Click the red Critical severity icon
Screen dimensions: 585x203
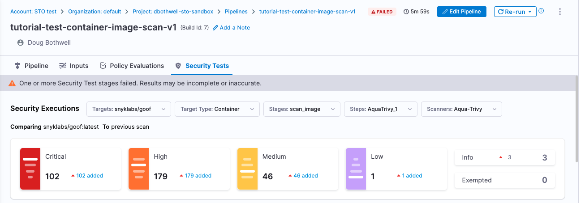(x=30, y=169)
